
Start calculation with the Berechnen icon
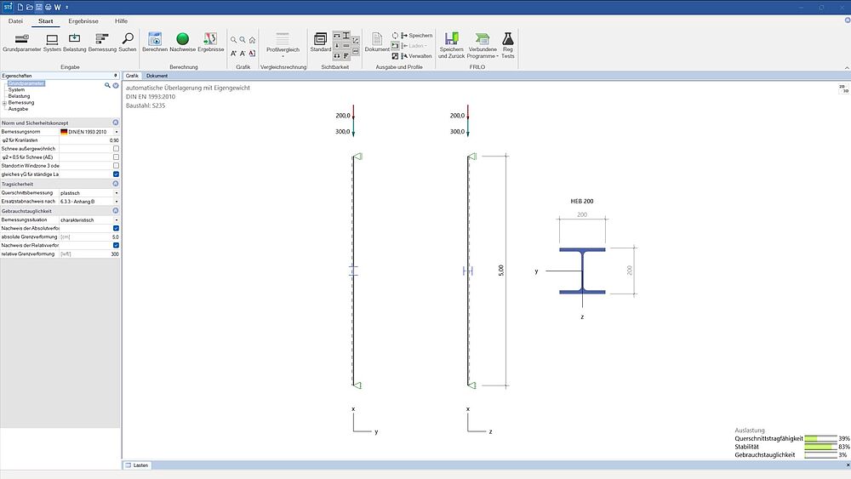pyautogui.click(x=155, y=40)
